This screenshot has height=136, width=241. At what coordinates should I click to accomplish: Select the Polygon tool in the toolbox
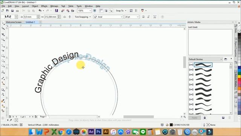[3, 66]
